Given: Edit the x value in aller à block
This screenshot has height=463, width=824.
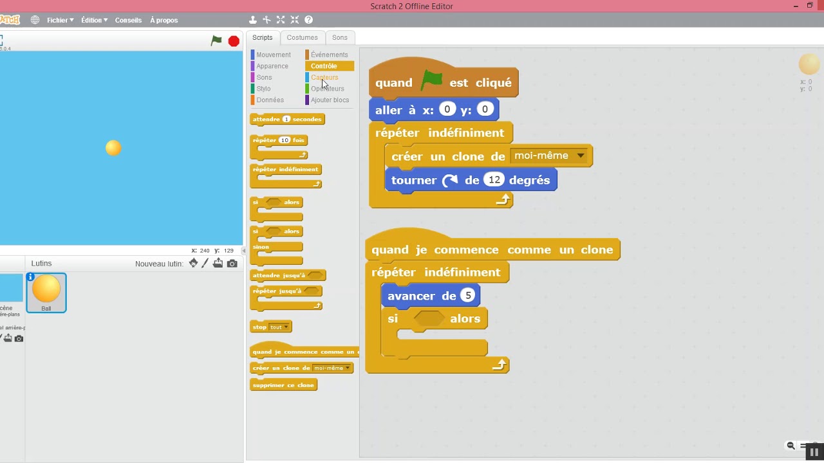Looking at the screenshot, I should click(x=447, y=109).
